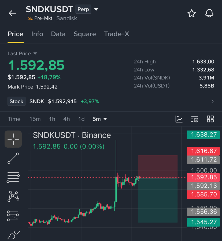Select the horizontal lines drawing tool
222x241 pixels.
click(x=13, y=177)
